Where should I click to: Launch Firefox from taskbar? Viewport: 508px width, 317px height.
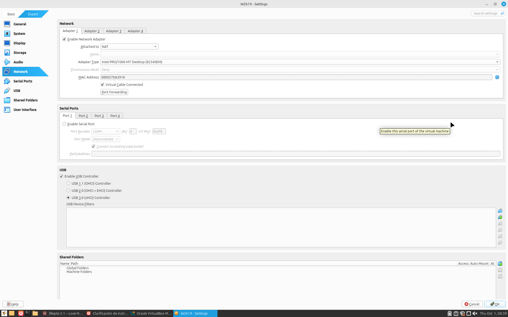pos(21,313)
